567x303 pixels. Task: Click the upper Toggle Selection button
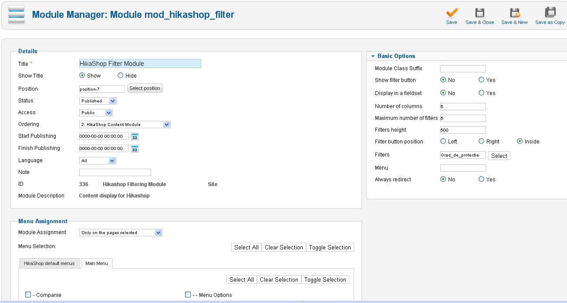tap(330, 247)
